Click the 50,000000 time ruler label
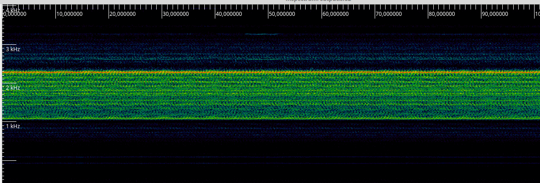The height and width of the screenshot is (183, 540). tap(282, 14)
